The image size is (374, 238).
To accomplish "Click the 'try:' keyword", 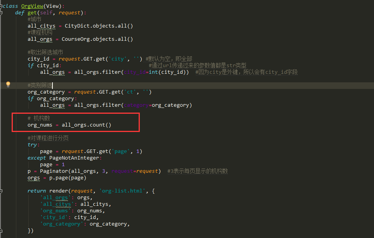I will coord(33,145).
